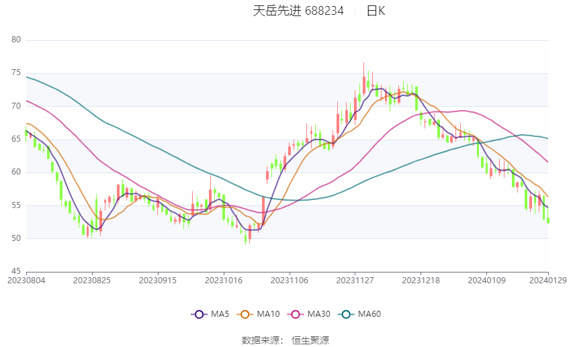571x347 pixels.
Task: Toggle the MA10 legend series
Action: point(258,314)
